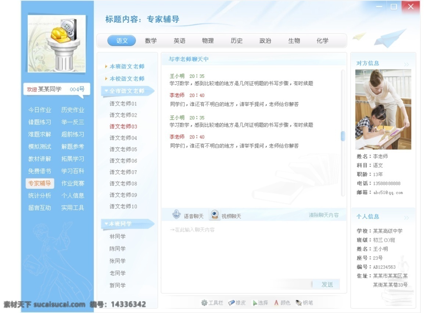Image resolution: width=441 pixels, height=313 pixels.
Task: Switch to the 物理 tab
Action: (208, 41)
